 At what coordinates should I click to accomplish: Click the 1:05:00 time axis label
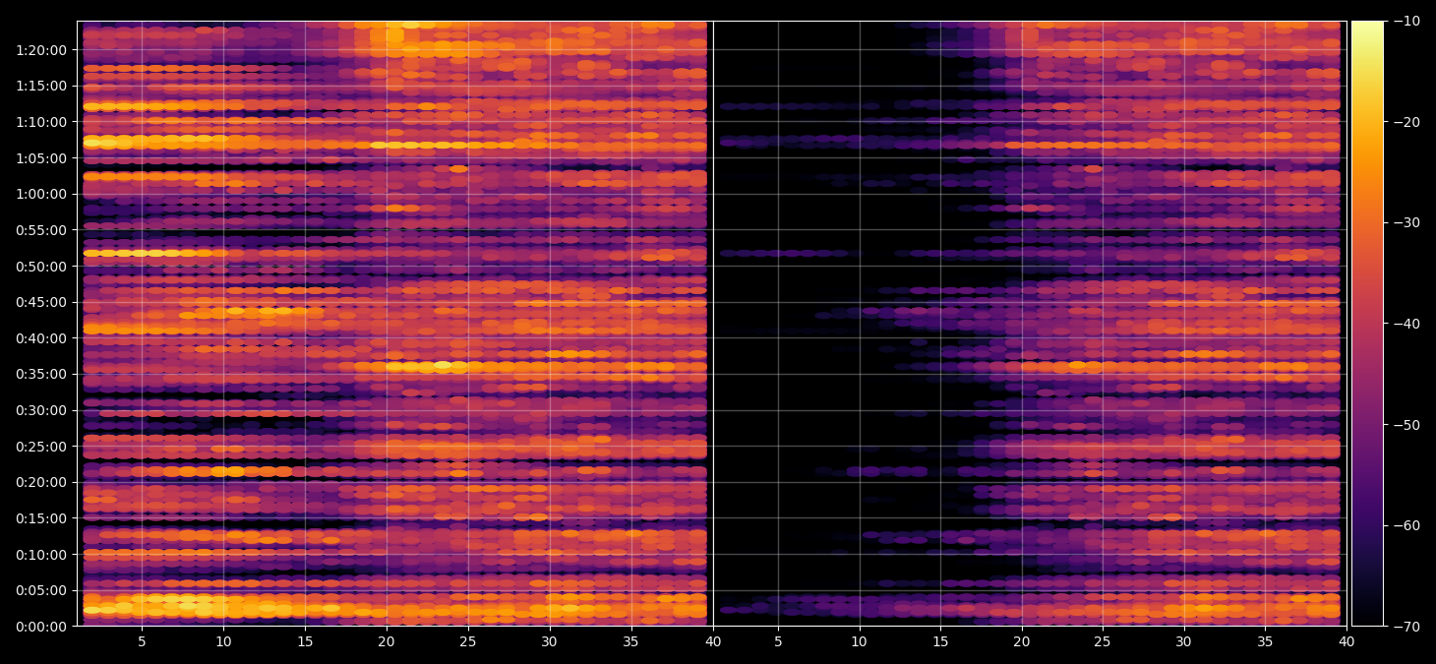click(x=40, y=157)
